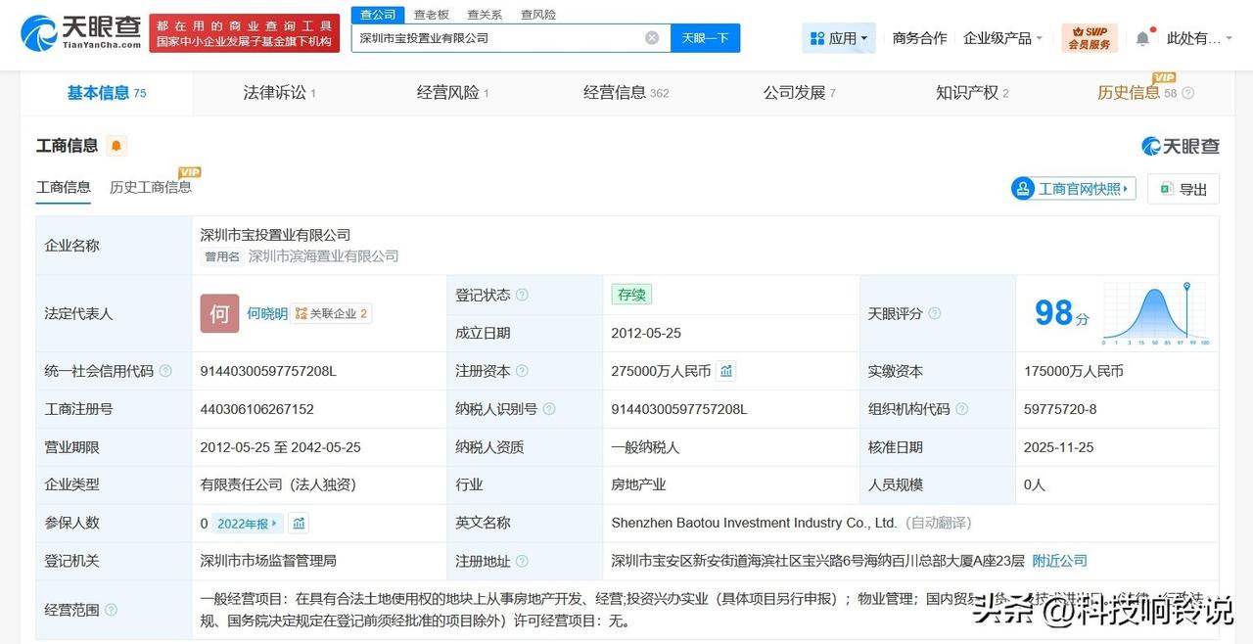Click the SVIP member service badge
This screenshot has width=1253, height=644.
coord(1090,38)
